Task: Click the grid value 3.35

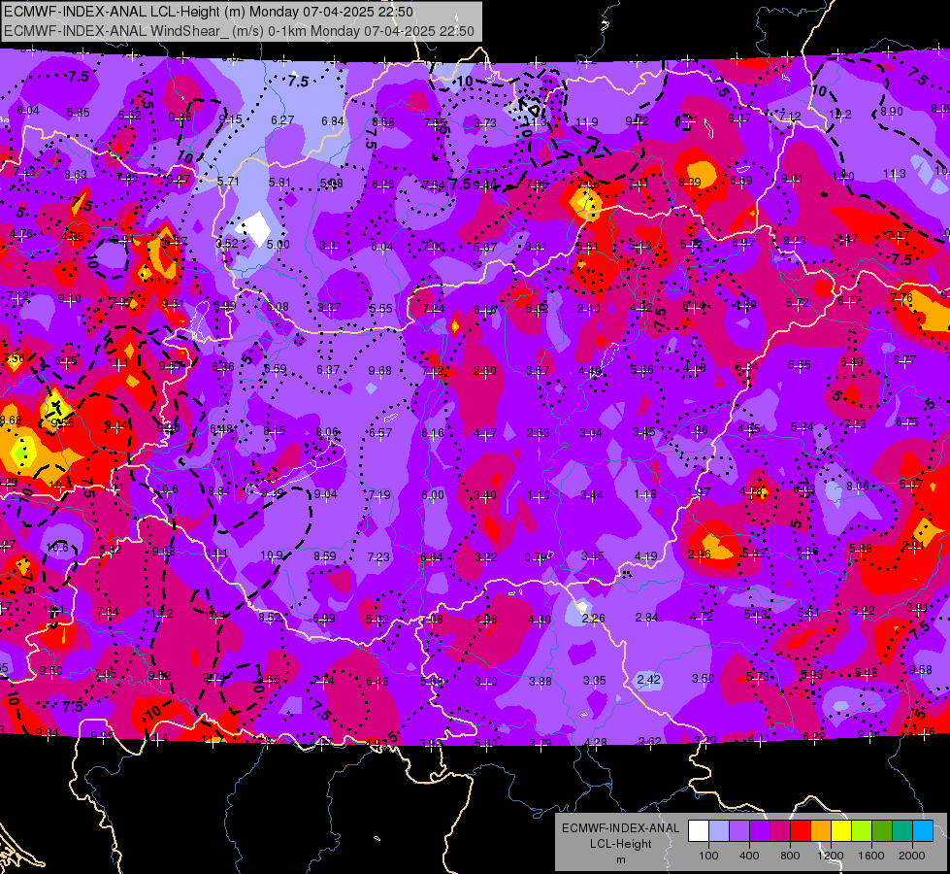Action: [594, 681]
